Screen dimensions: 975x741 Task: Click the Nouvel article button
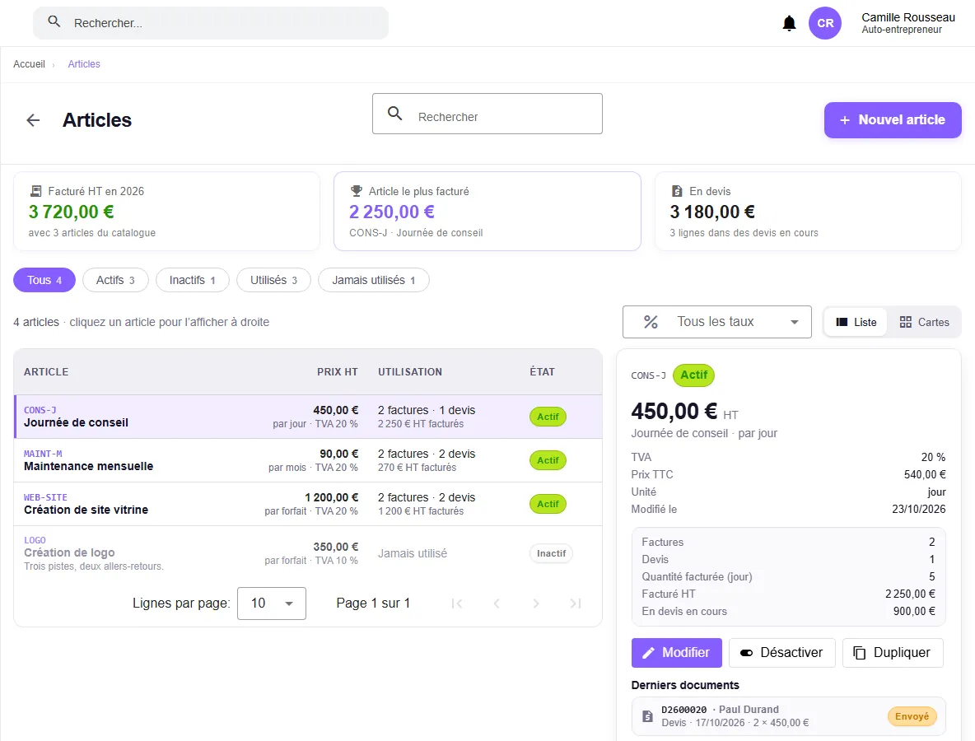pyautogui.click(x=893, y=120)
